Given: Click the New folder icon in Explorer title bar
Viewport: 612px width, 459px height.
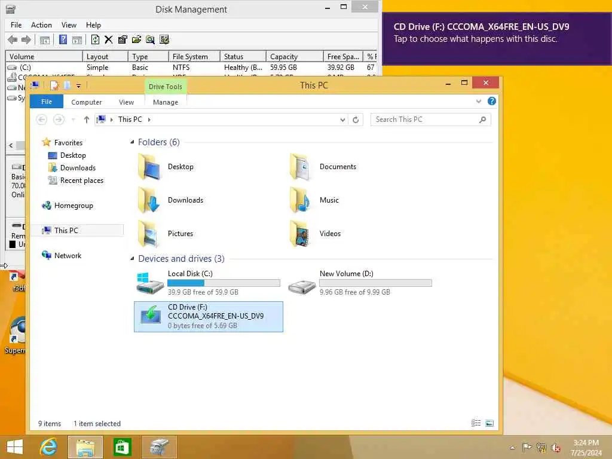Looking at the screenshot, I should coord(67,85).
